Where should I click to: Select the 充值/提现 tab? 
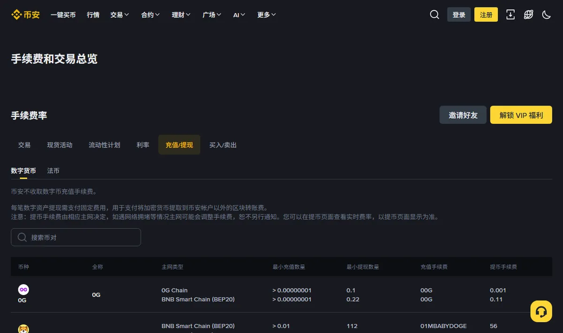point(179,145)
